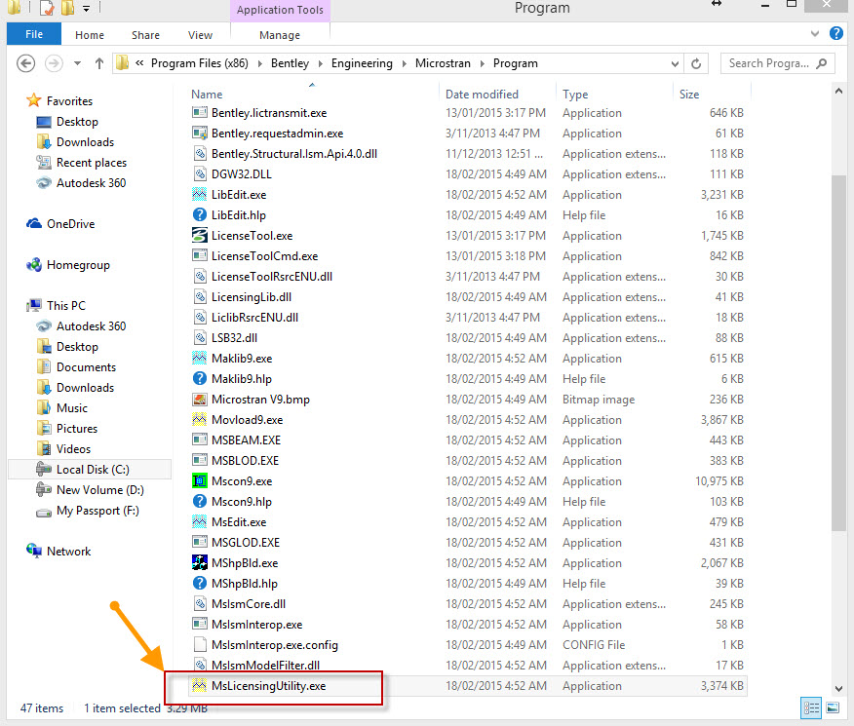This screenshot has height=726, width=854.
Task: Click Program Files (x86) in address path
Action: pos(199,63)
